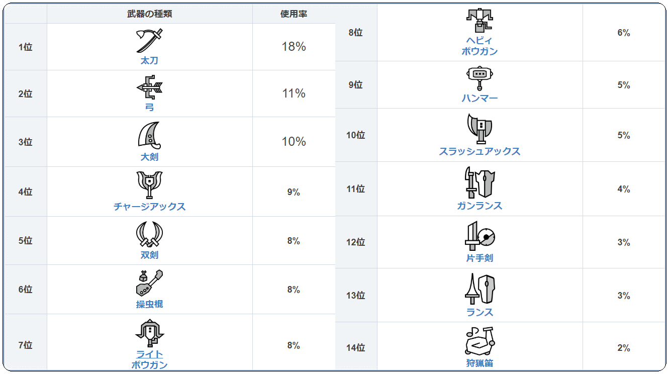Click the Light Bowgun weapon icon

pos(149,333)
